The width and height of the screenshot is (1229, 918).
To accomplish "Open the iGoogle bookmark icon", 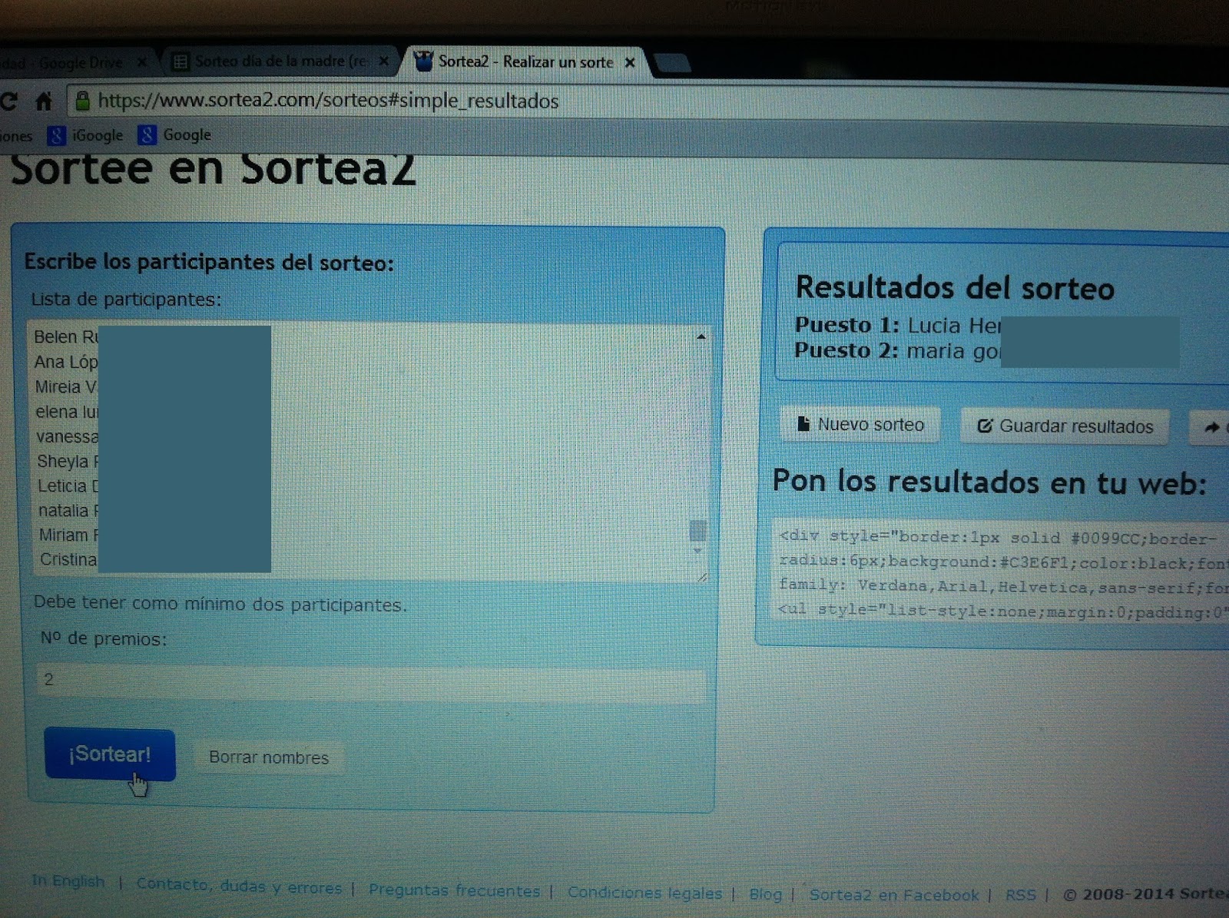I will coord(56,136).
